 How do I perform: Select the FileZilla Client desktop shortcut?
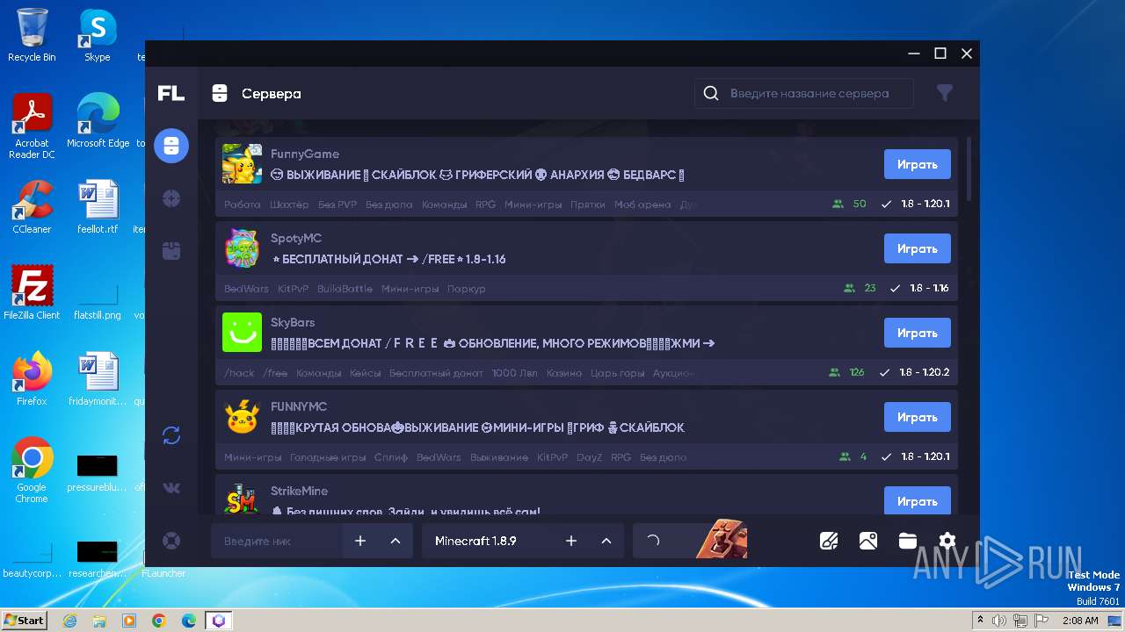[x=32, y=293]
